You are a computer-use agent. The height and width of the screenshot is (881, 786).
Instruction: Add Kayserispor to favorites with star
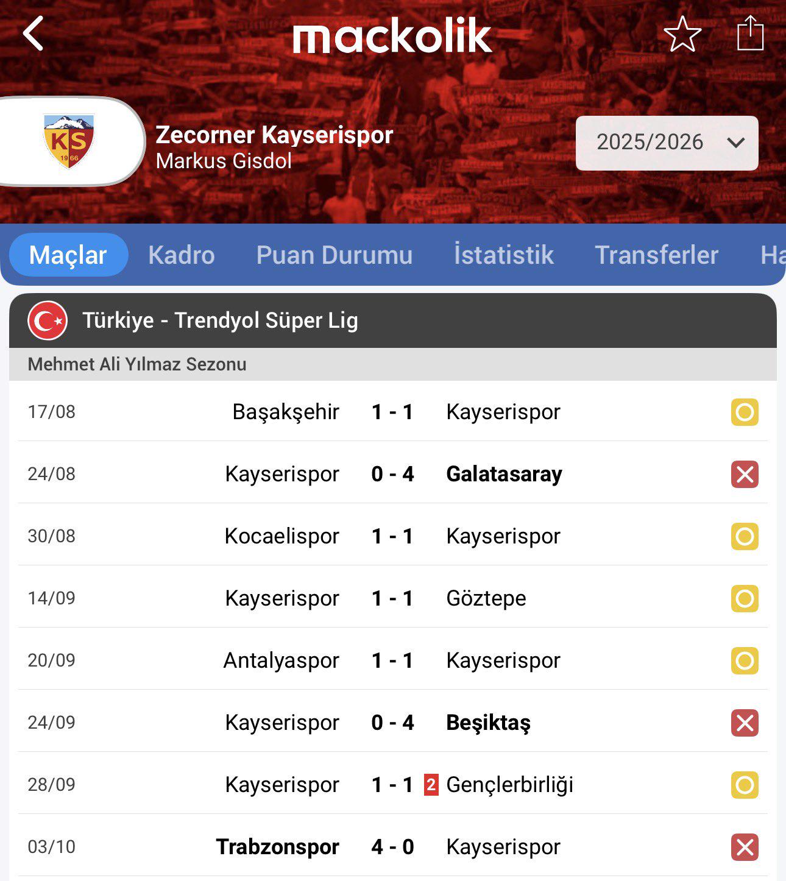682,34
